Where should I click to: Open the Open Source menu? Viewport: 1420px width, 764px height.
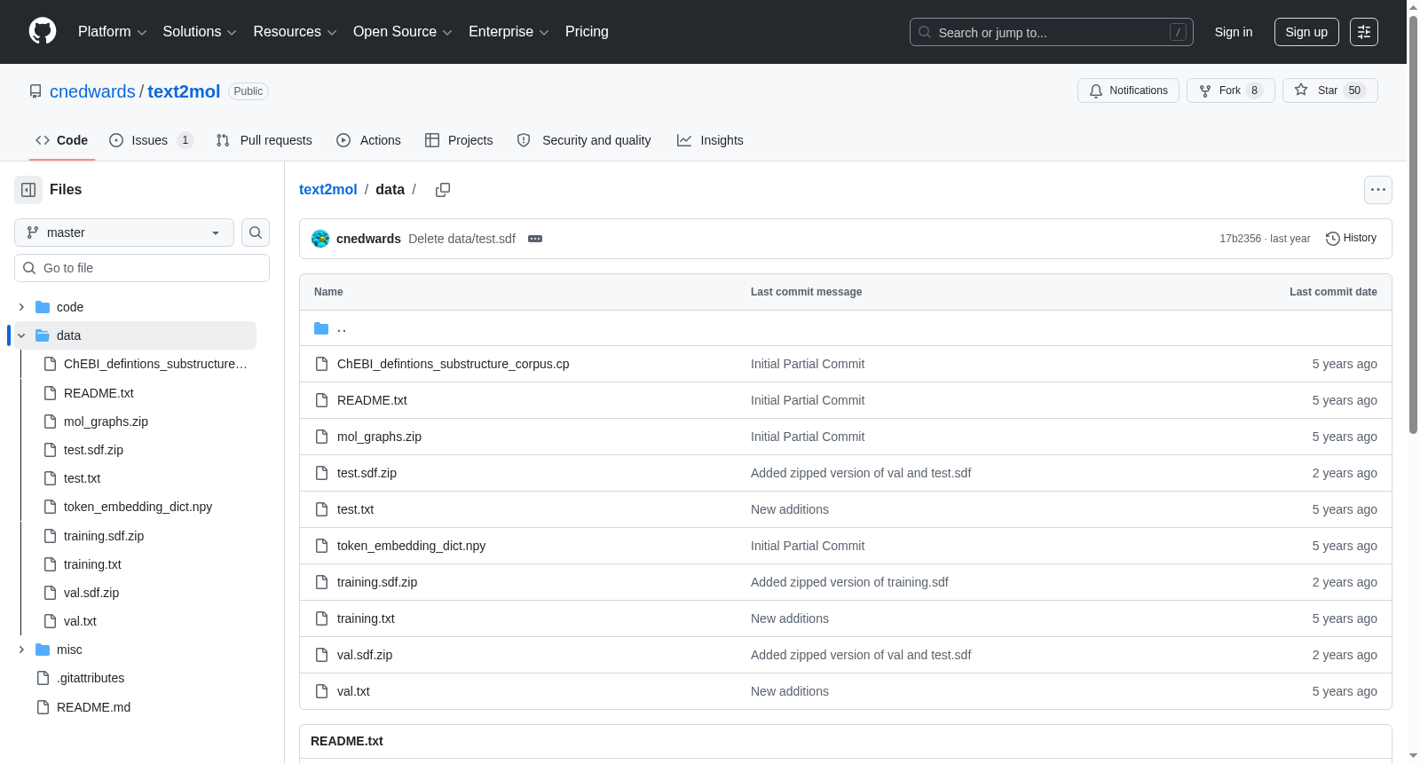tap(403, 32)
